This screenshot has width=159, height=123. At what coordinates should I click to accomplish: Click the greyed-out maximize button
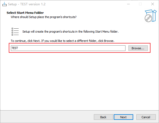140,4
